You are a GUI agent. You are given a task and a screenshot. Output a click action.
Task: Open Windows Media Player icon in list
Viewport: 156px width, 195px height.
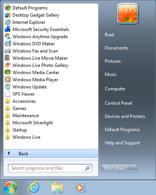8,80
